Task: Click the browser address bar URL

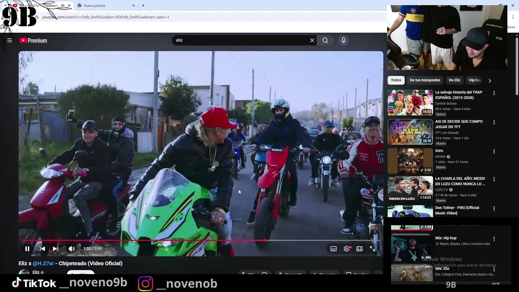Action: 106,17
